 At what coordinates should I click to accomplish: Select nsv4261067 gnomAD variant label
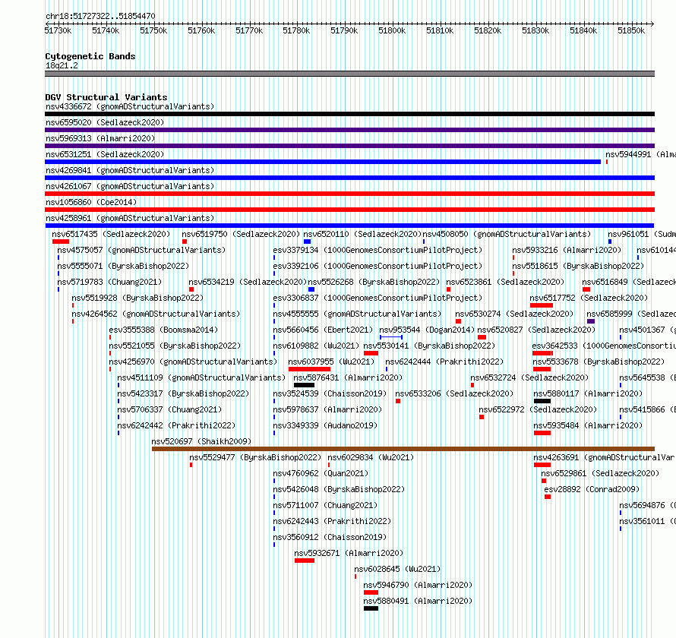coord(130,186)
